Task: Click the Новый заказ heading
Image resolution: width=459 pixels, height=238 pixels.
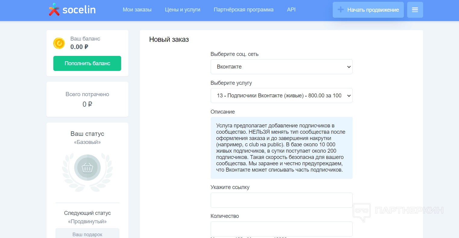Action: click(169, 40)
